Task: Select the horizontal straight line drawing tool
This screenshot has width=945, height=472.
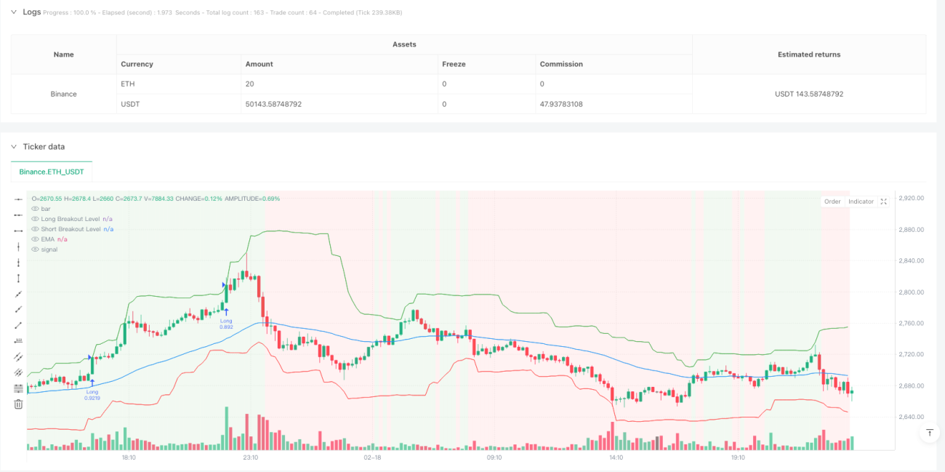Action: (18, 199)
